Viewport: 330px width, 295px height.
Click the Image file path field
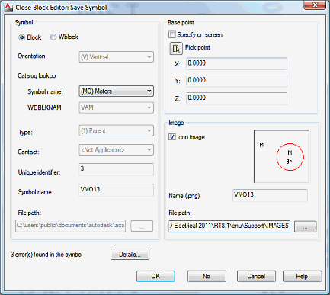point(229,226)
